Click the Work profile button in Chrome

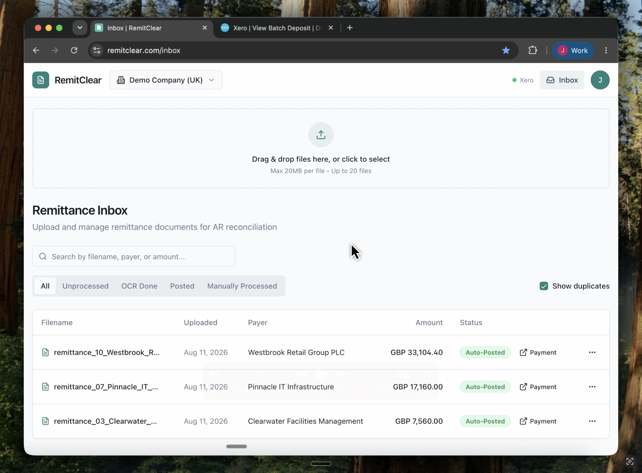(573, 50)
